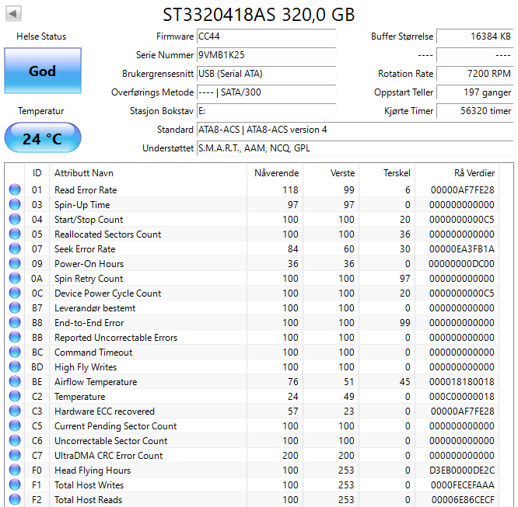The width and height of the screenshot is (518, 507).
Task: Select the Firmware field showing CC44
Action: point(266,36)
